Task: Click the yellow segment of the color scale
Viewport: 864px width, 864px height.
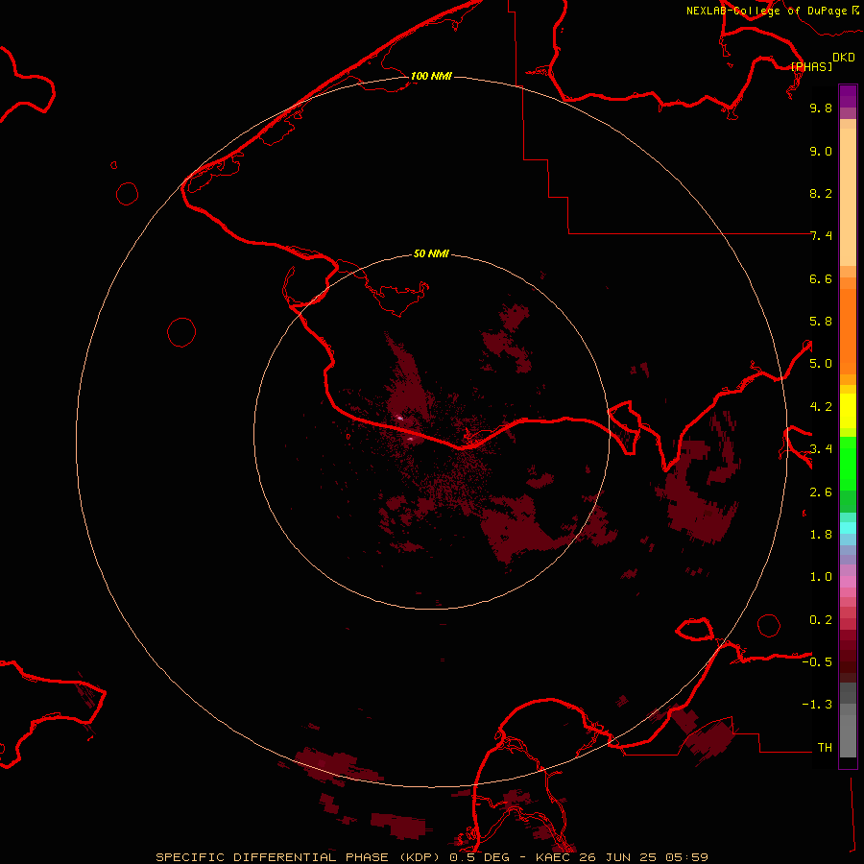Action: coord(848,411)
